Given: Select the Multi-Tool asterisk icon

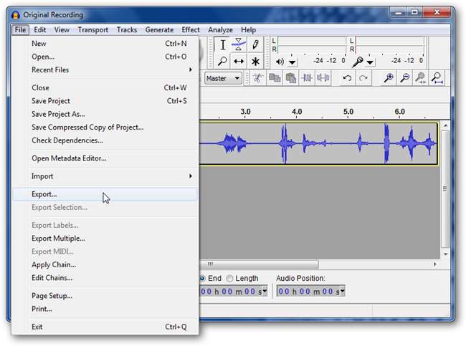Looking at the screenshot, I should tap(255, 62).
